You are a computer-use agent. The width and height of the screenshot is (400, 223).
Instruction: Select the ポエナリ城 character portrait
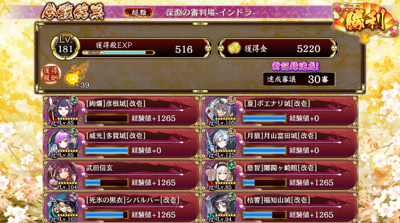point(221,111)
